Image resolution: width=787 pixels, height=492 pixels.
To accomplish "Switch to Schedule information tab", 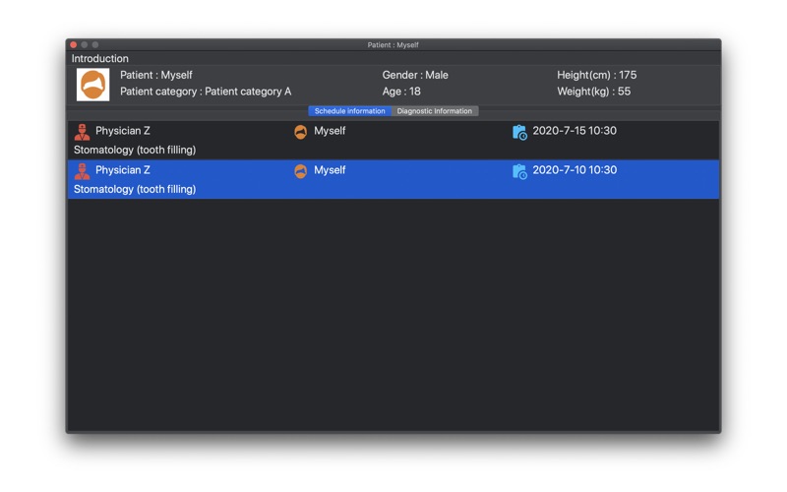I will click(350, 111).
